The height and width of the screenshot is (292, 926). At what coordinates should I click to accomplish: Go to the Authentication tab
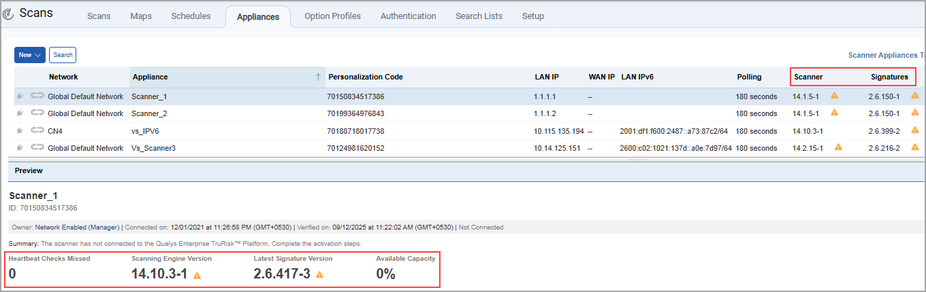tap(408, 16)
